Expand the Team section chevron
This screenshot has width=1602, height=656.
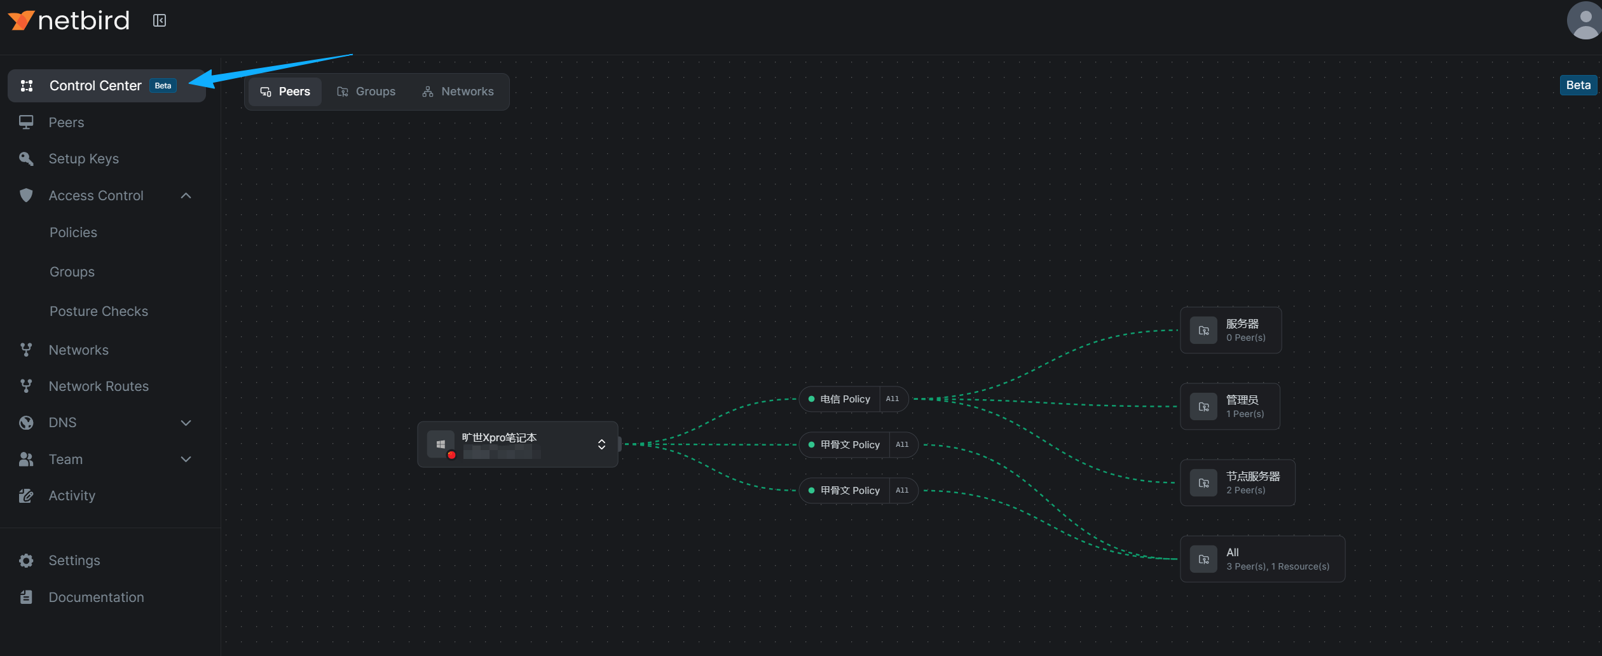click(x=186, y=460)
